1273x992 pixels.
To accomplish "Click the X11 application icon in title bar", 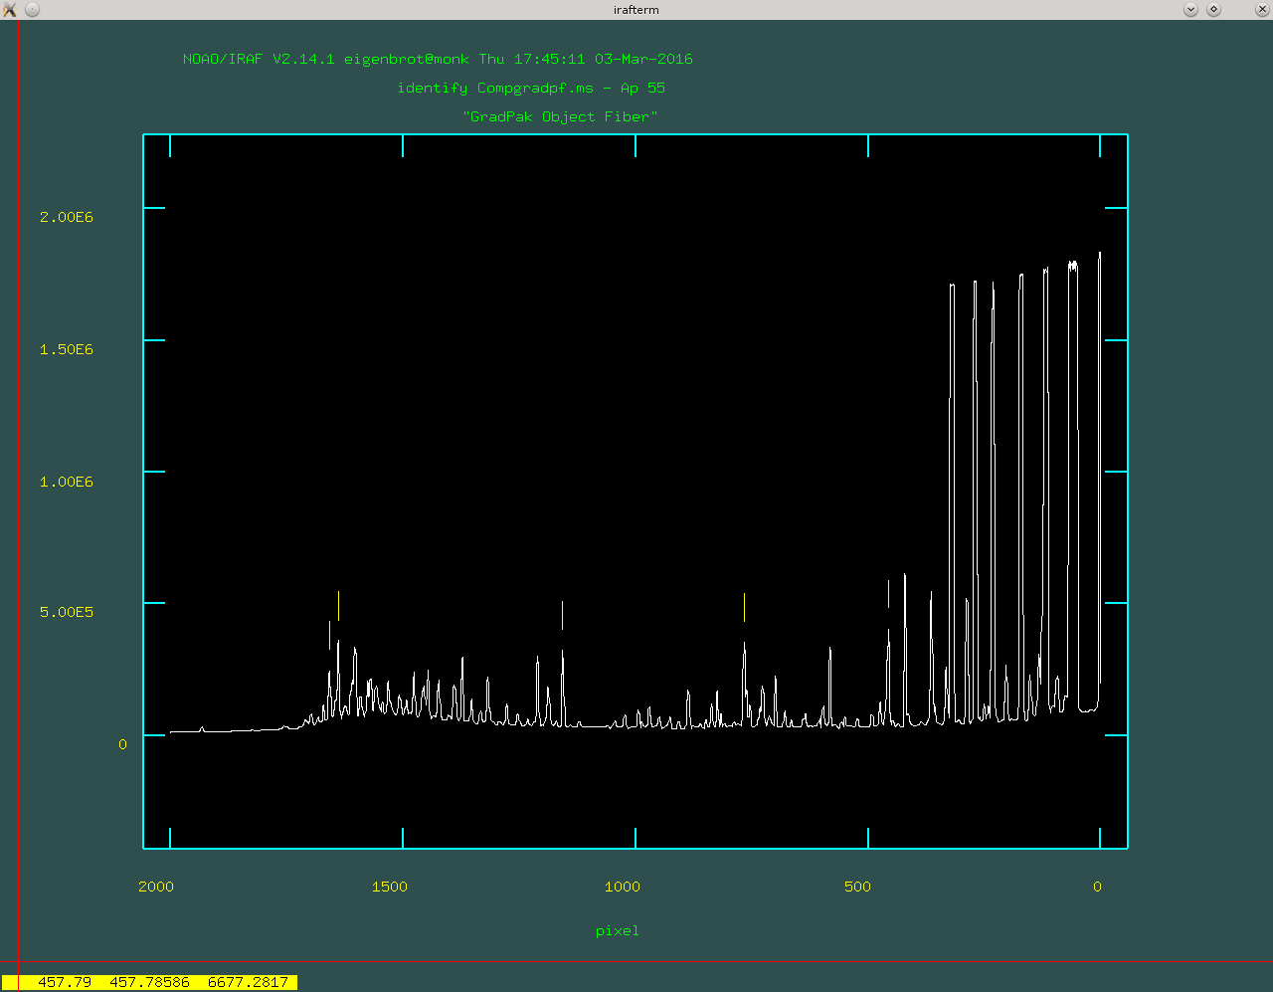I will (x=10, y=10).
